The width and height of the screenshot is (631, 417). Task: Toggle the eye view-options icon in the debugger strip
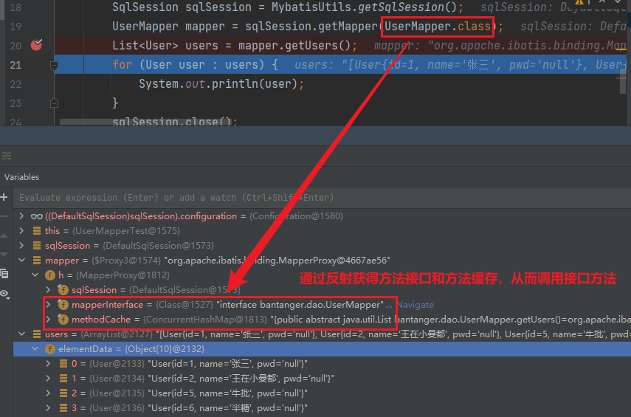4,294
